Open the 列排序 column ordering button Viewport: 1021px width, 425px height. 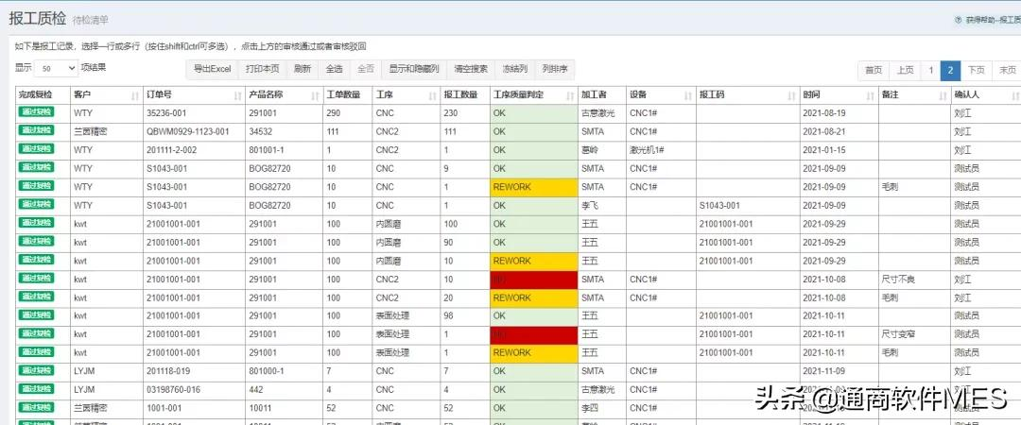pyautogui.click(x=555, y=69)
